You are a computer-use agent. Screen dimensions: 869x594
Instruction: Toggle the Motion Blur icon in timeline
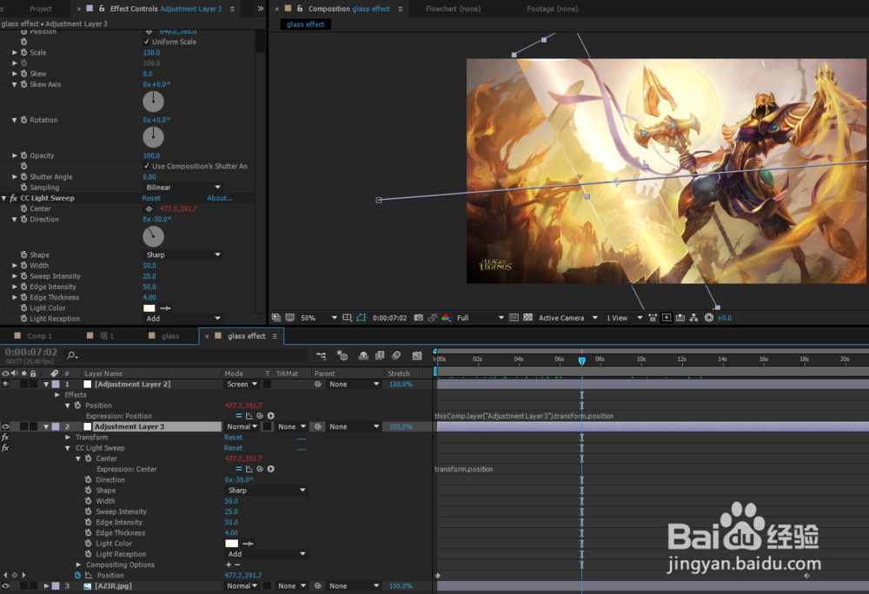coord(396,355)
